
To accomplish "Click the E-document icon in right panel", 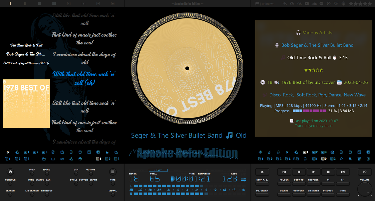I will pyautogui.click(x=296, y=159).
